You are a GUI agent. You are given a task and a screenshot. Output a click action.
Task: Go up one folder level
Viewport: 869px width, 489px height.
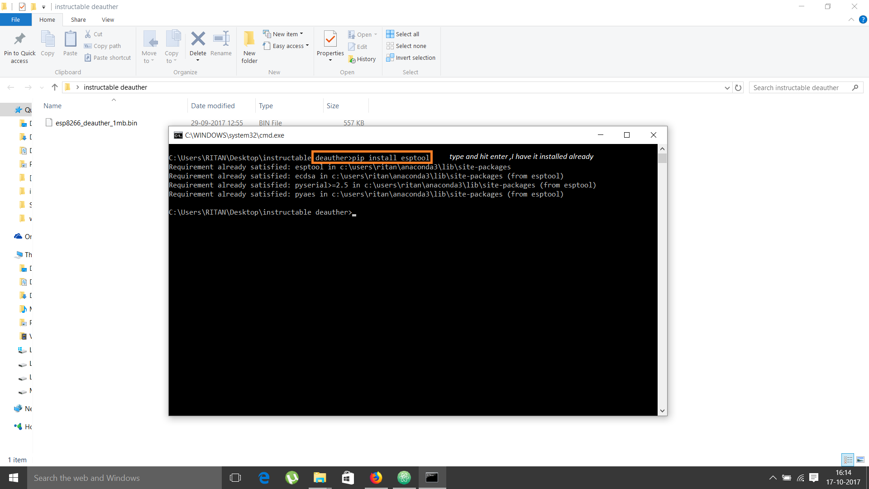click(54, 87)
